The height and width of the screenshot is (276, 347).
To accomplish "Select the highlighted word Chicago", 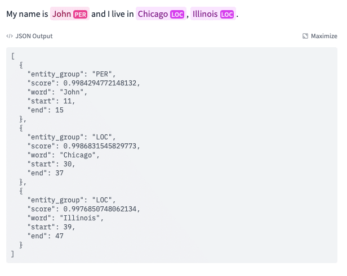I will (152, 14).
